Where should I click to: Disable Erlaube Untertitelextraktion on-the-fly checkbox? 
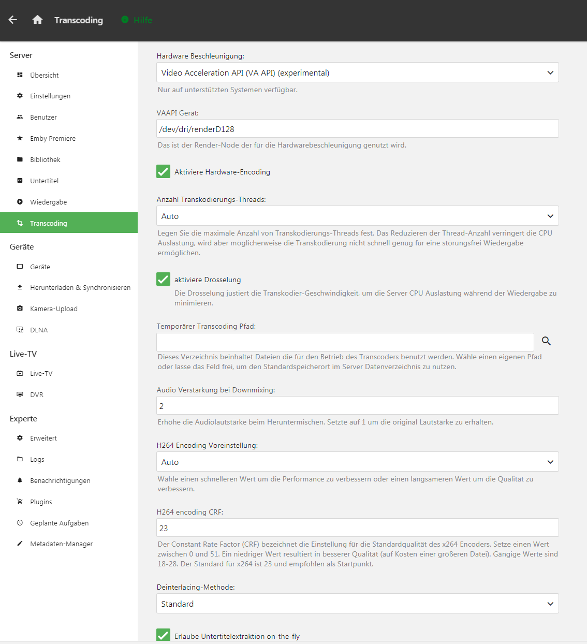tap(163, 635)
